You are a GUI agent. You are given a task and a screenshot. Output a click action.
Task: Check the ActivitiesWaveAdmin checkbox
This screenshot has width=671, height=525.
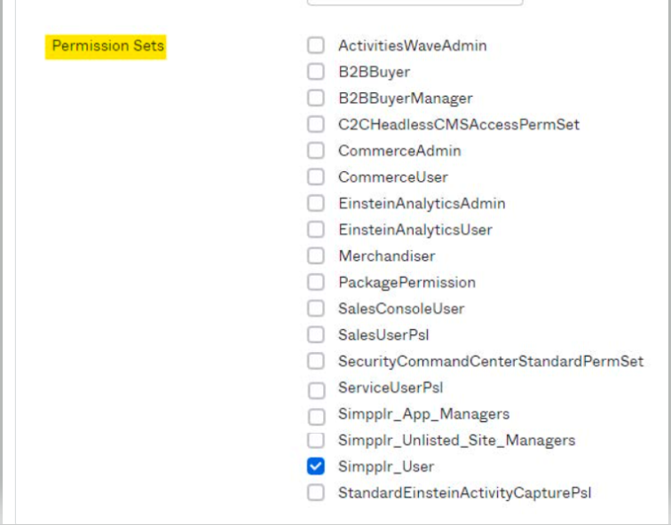(x=316, y=45)
